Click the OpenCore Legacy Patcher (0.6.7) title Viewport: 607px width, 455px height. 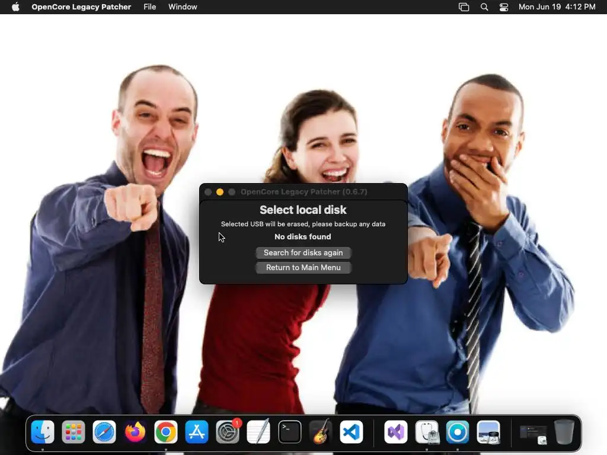[x=304, y=192]
